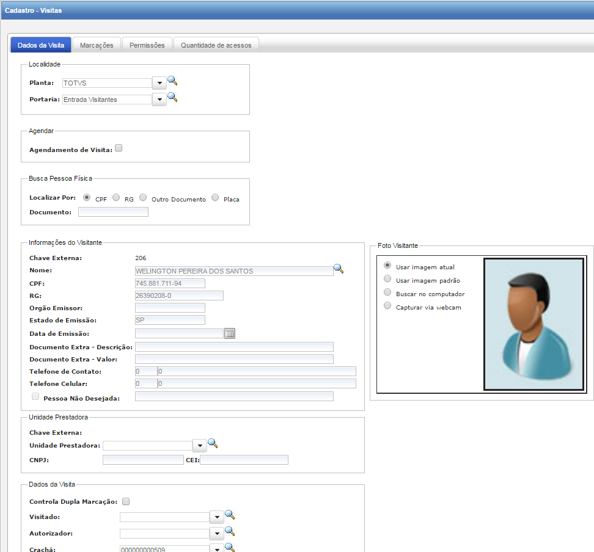The width and height of the screenshot is (594, 552).
Task: Click the CPF input field
Action: (170, 283)
